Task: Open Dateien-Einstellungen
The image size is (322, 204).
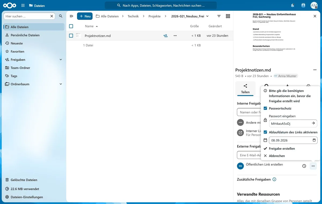Action: pyautogui.click(x=34, y=197)
